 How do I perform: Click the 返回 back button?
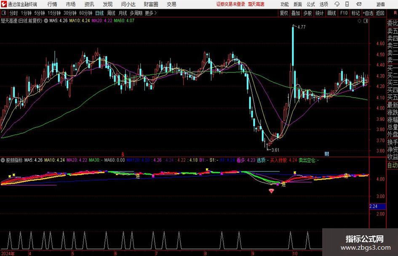point(380,13)
